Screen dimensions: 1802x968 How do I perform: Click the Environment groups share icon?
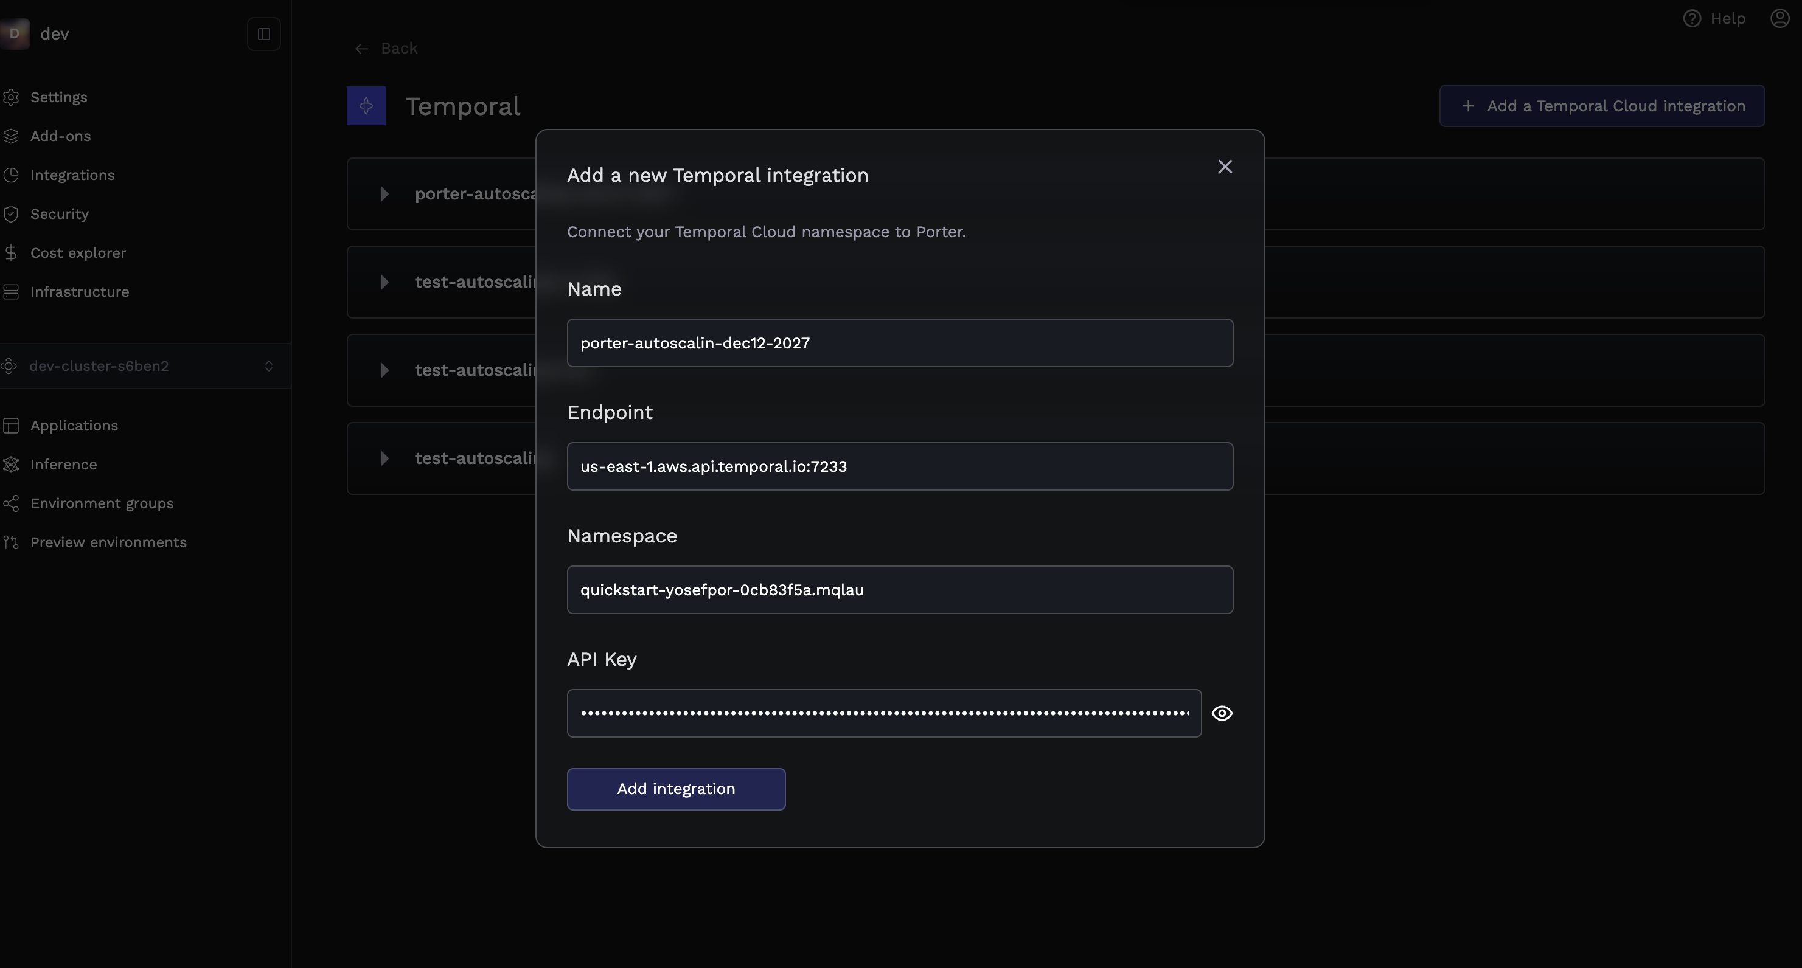(11, 503)
